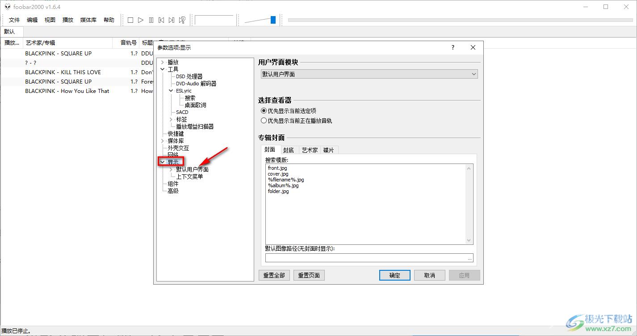Open the 播放 menu in menu bar
This screenshot has width=637, height=336.
coord(68,20)
